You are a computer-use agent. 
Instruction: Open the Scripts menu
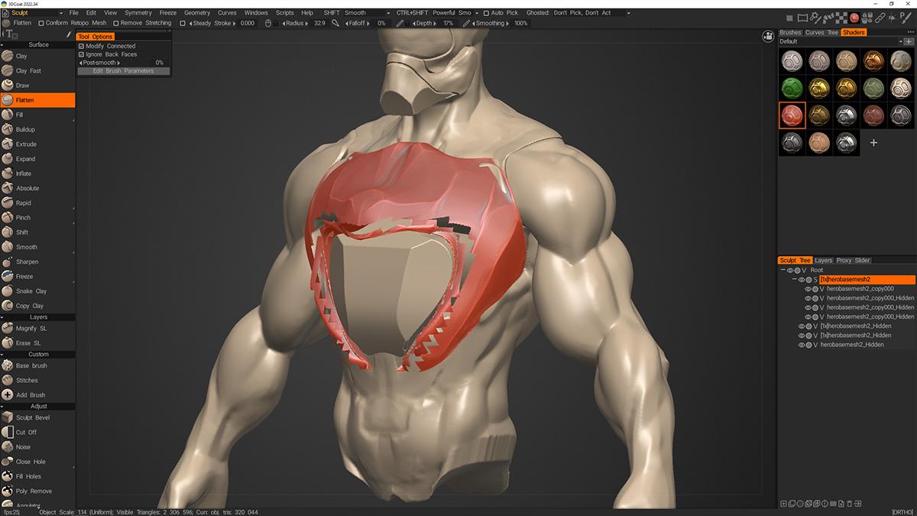coord(284,13)
